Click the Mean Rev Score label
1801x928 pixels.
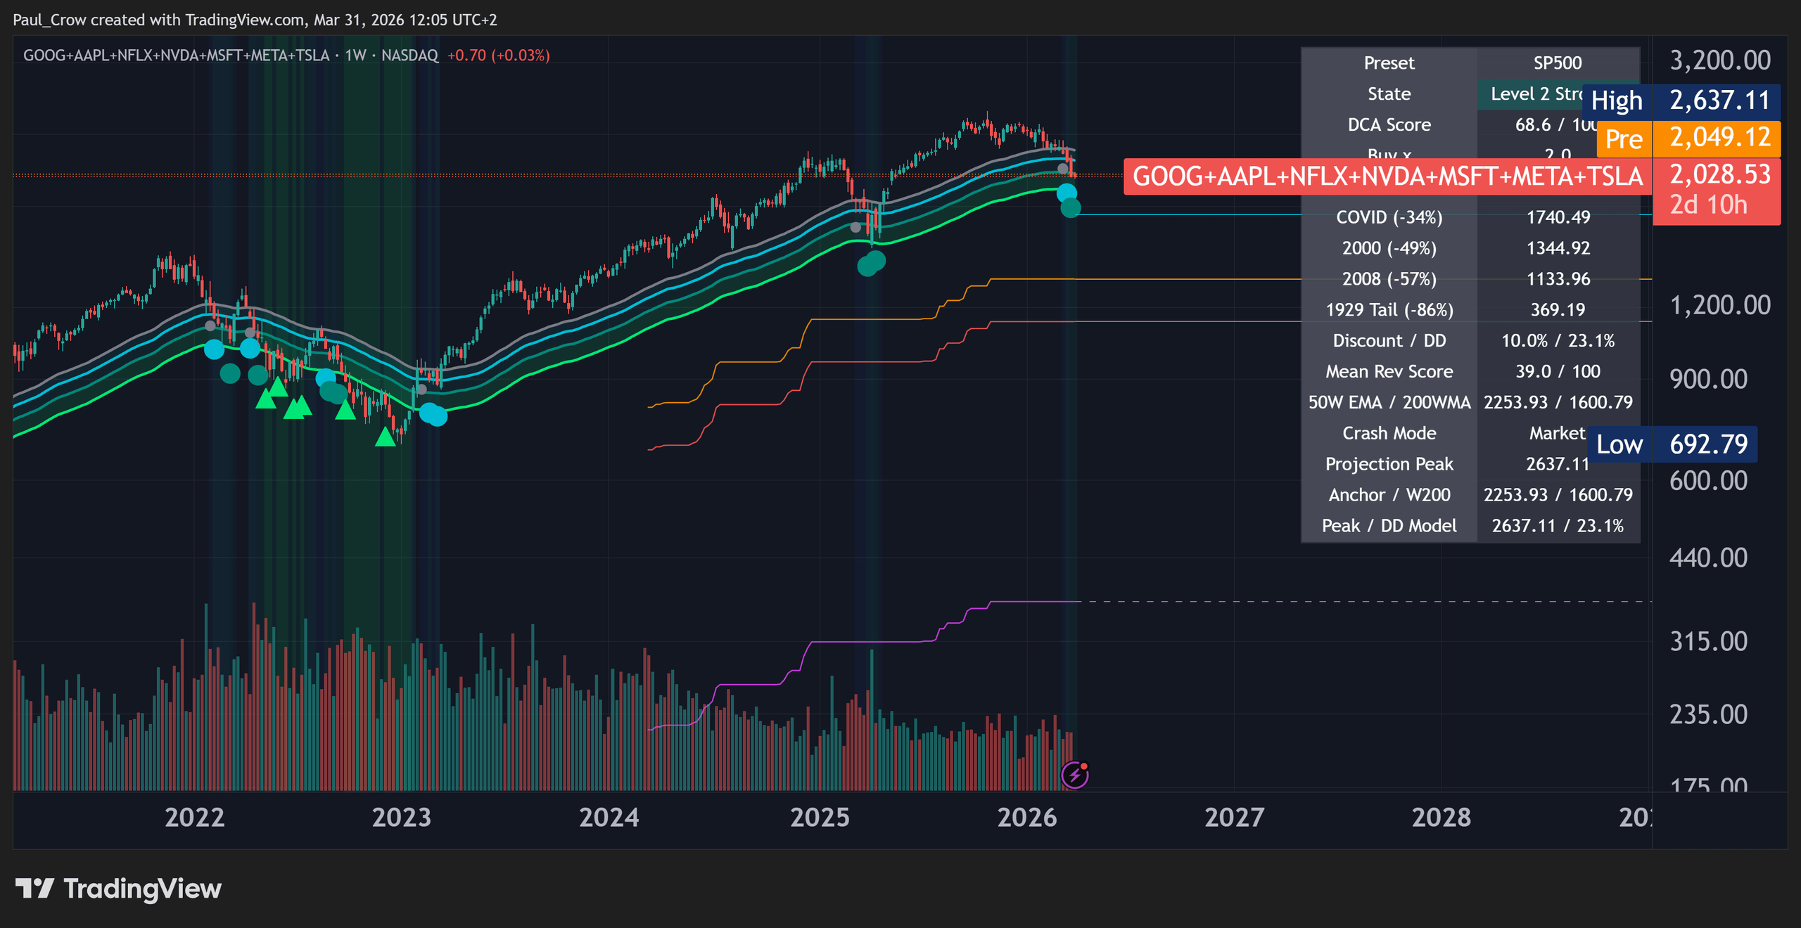pos(1389,371)
